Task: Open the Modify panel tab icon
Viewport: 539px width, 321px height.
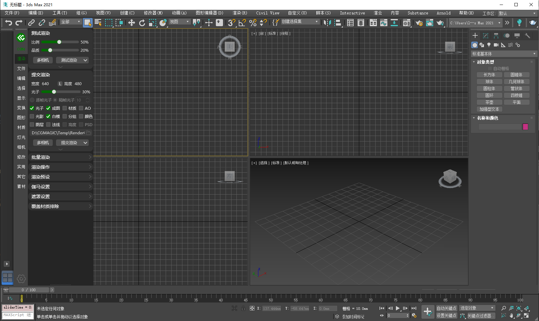Action: click(x=486, y=35)
